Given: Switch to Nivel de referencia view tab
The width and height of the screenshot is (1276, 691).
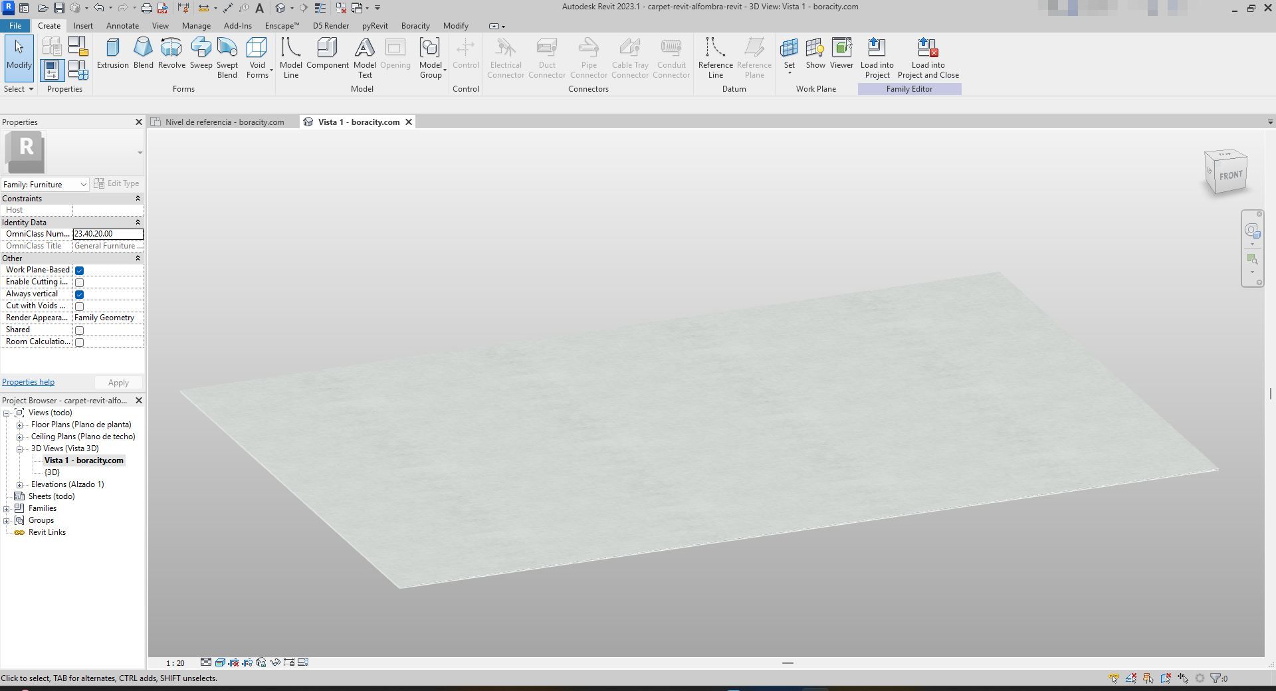Looking at the screenshot, I should tap(224, 122).
